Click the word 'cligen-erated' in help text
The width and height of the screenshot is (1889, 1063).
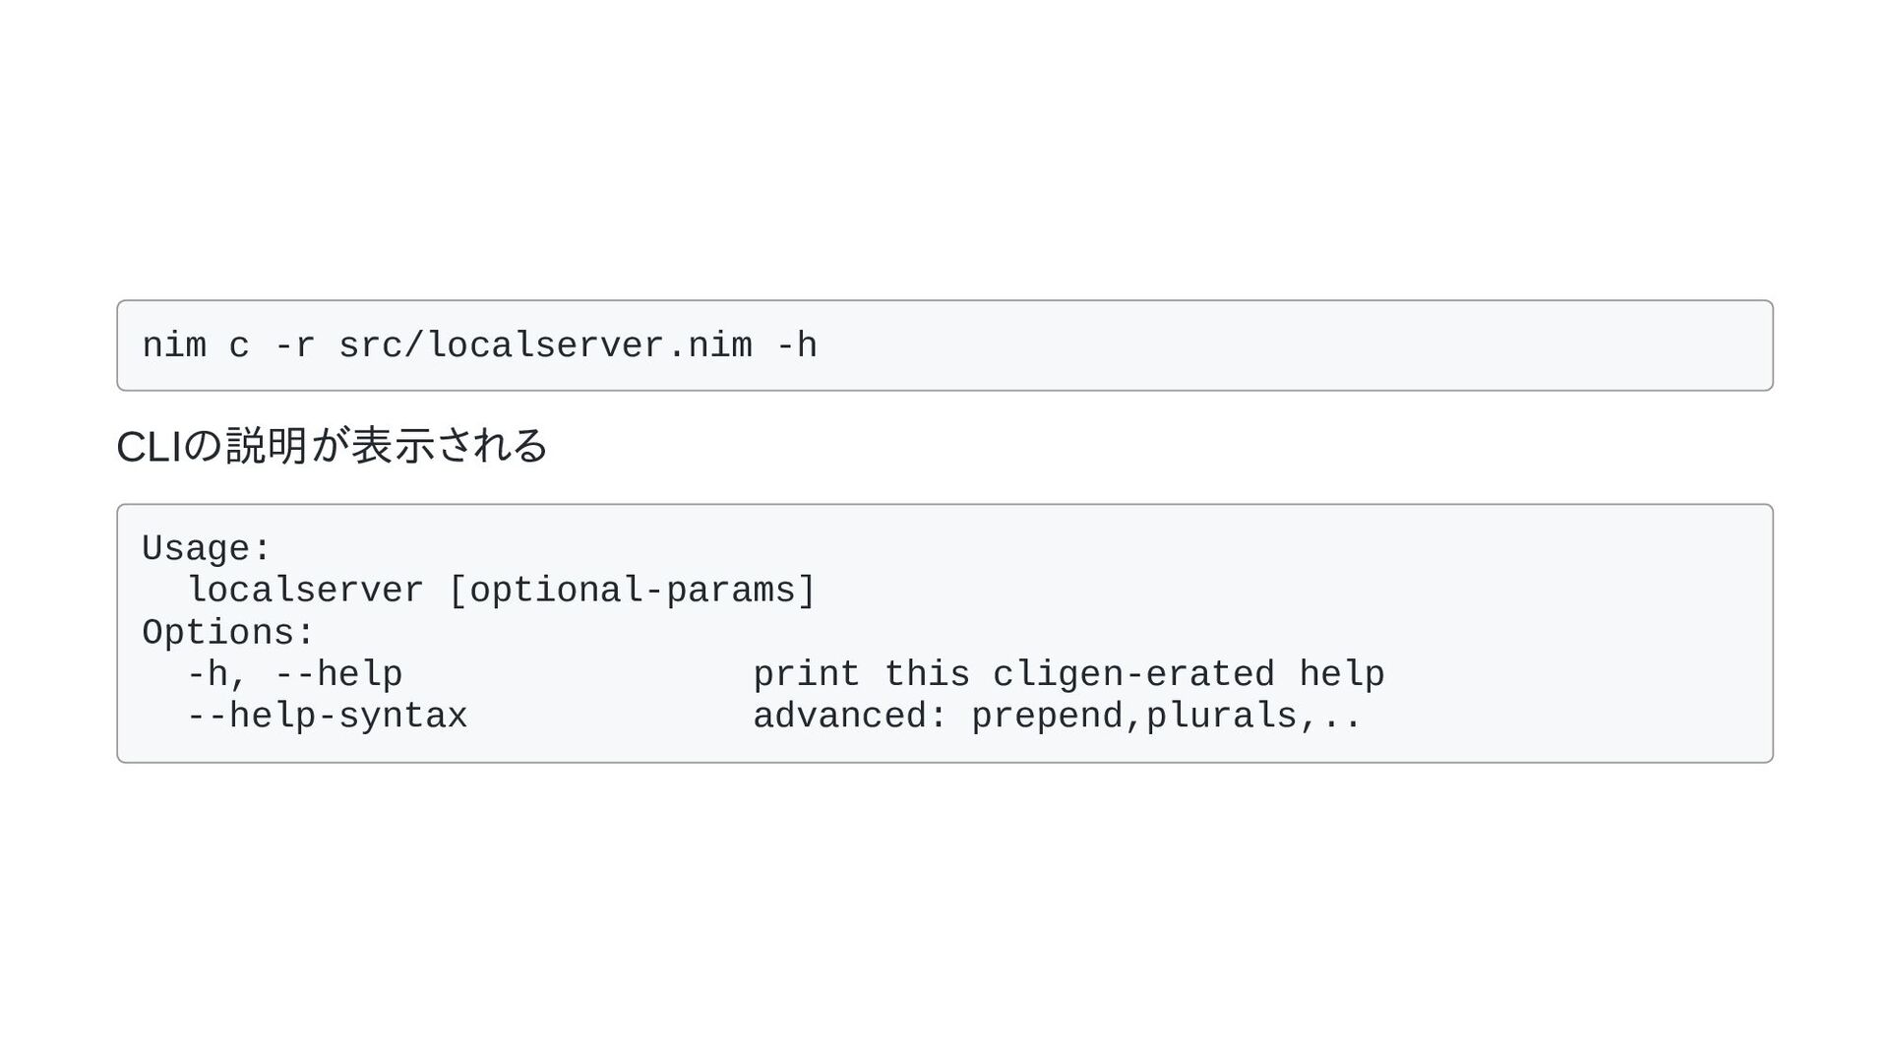coord(1133,675)
